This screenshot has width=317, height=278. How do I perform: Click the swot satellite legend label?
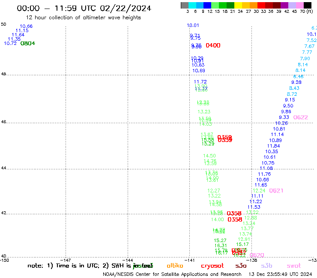coord(294,266)
